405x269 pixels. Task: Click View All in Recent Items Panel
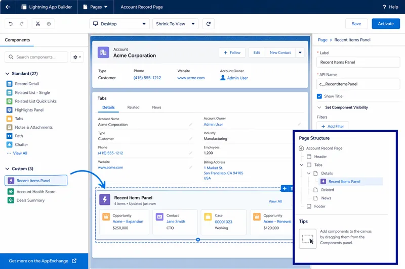(275, 201)
